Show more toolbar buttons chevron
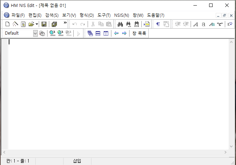236x165 pixels. coord(65,23)
